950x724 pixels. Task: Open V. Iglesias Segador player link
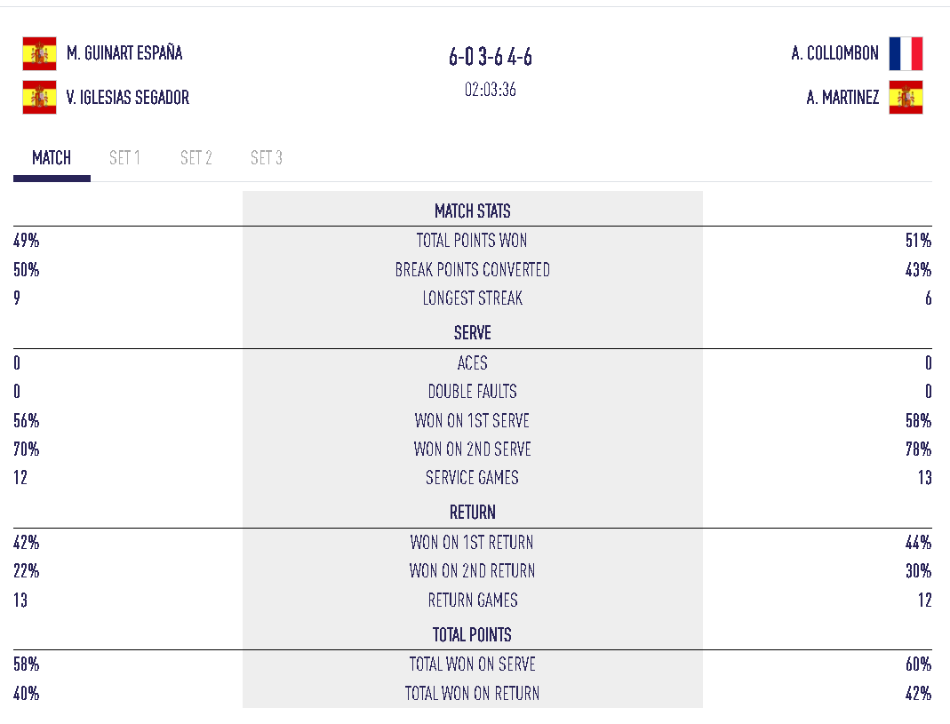click(128, 98)
